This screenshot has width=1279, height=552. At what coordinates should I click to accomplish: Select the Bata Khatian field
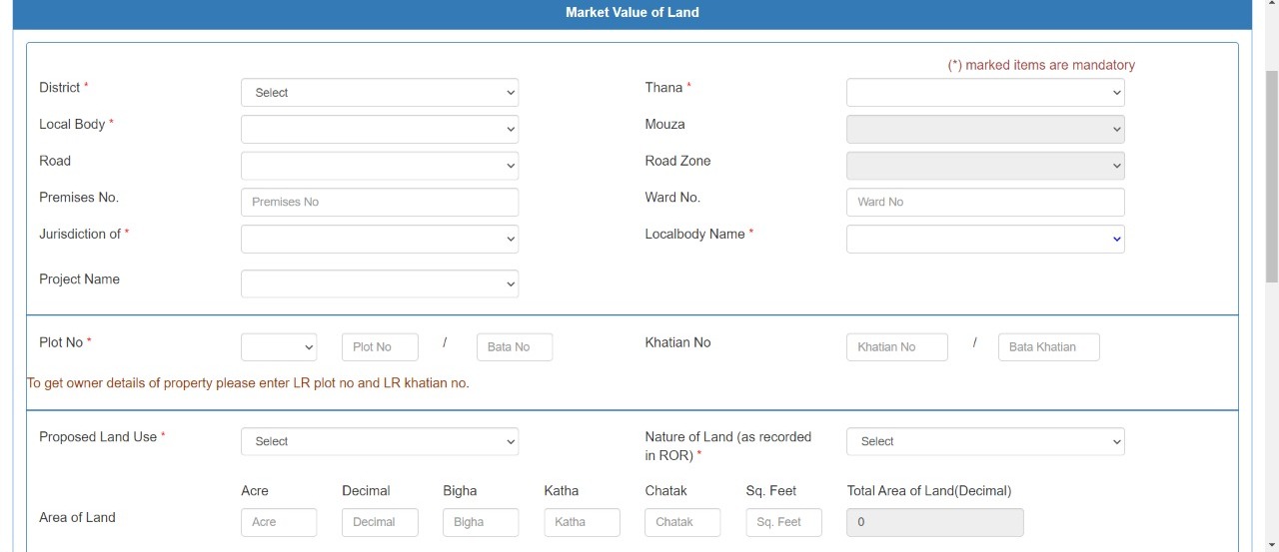click(x=1048, y=347)
